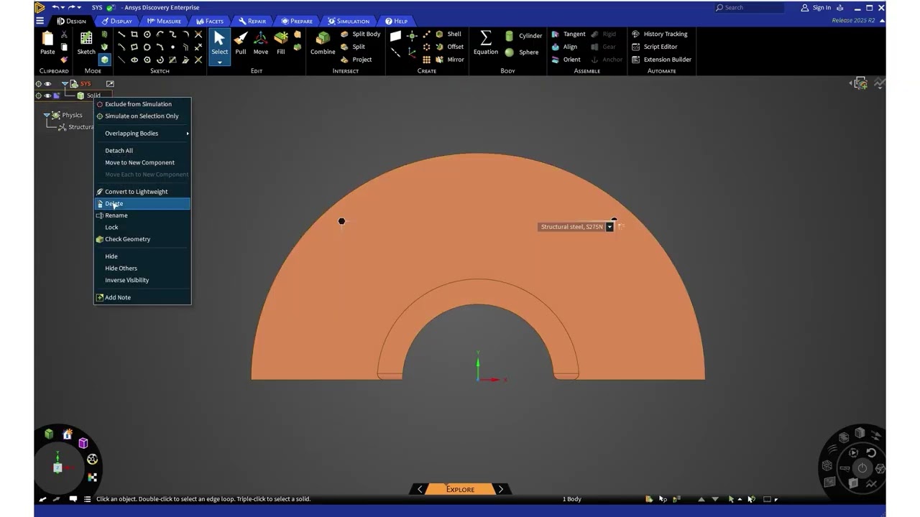Click the Orient assemble tool

(x=566, y=60)
